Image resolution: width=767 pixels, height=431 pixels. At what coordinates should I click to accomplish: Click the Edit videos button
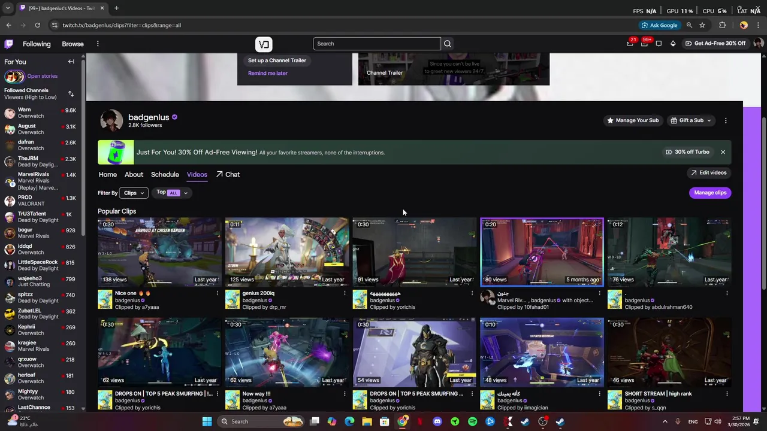click(x=708, y=172)
